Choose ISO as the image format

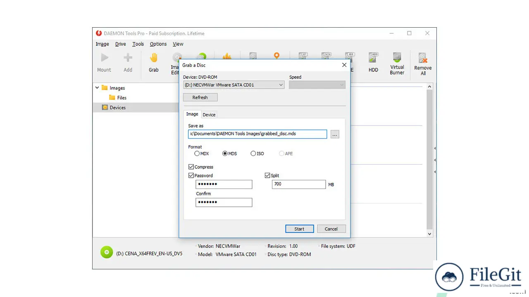(x=253, y=153)
